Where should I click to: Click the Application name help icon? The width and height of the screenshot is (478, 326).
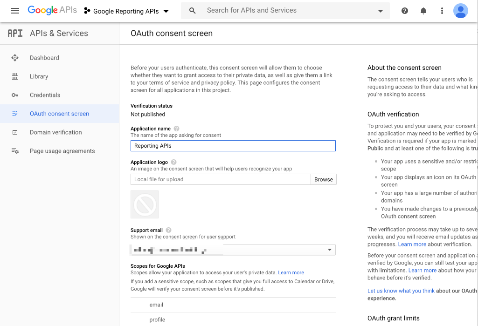coord(176,129)
